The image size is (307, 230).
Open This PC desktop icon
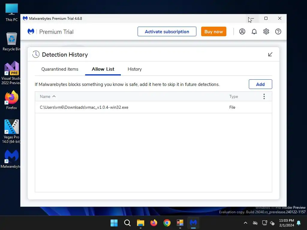(12, 13)
